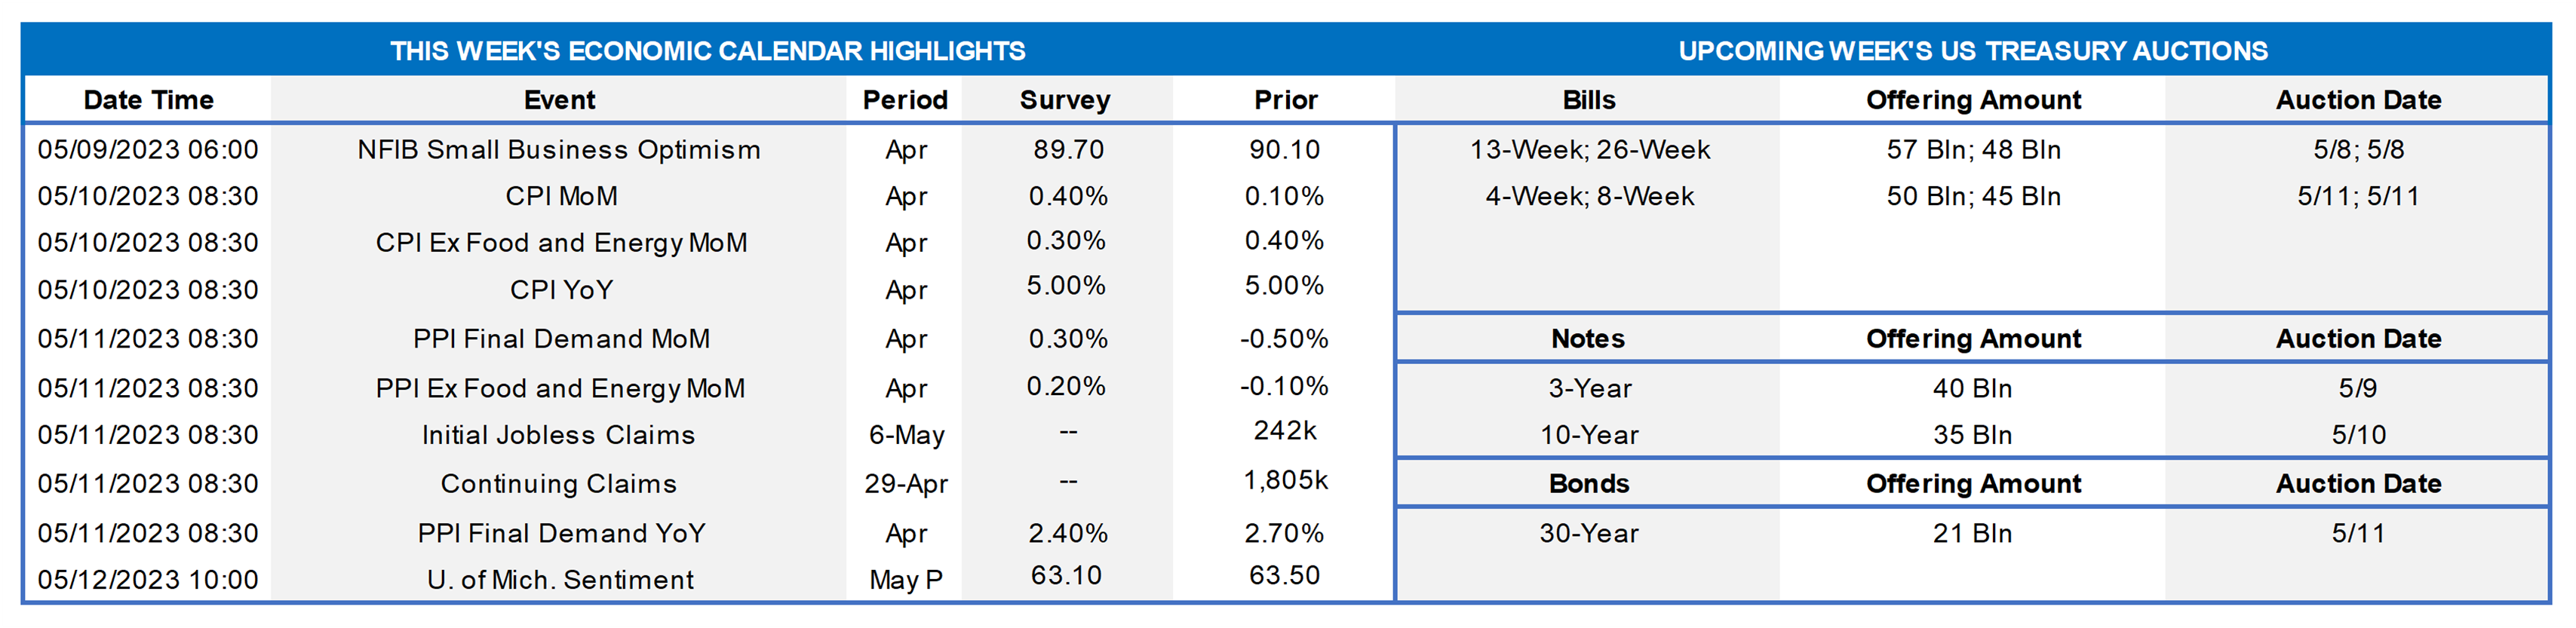Select the "Prior" column header
The height and width of the screenshot is (628, 2576).
(1285, 100)
